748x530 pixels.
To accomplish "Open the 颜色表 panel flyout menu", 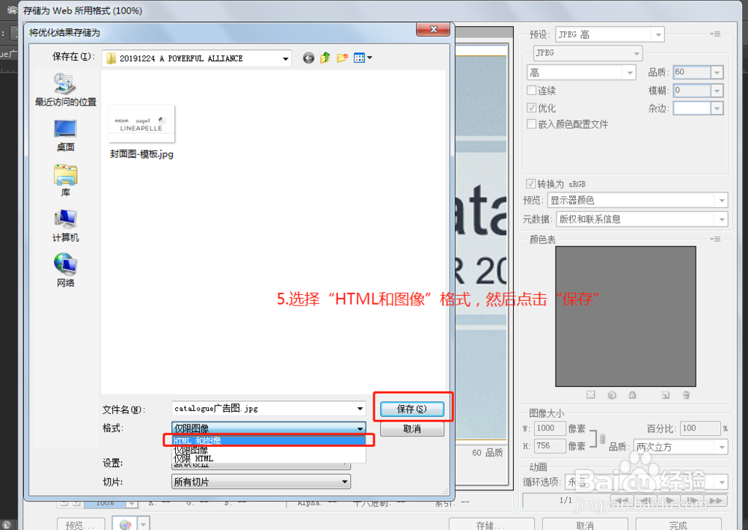I will point(714,240).
